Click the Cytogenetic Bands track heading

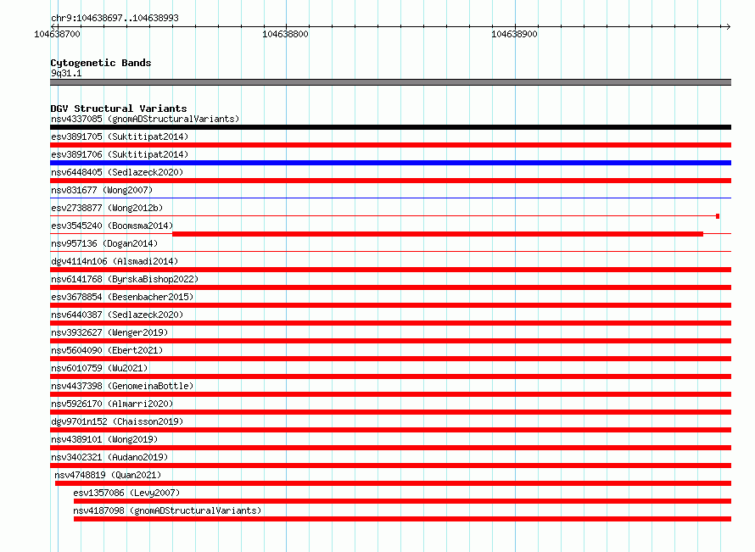tap(101, 63)
